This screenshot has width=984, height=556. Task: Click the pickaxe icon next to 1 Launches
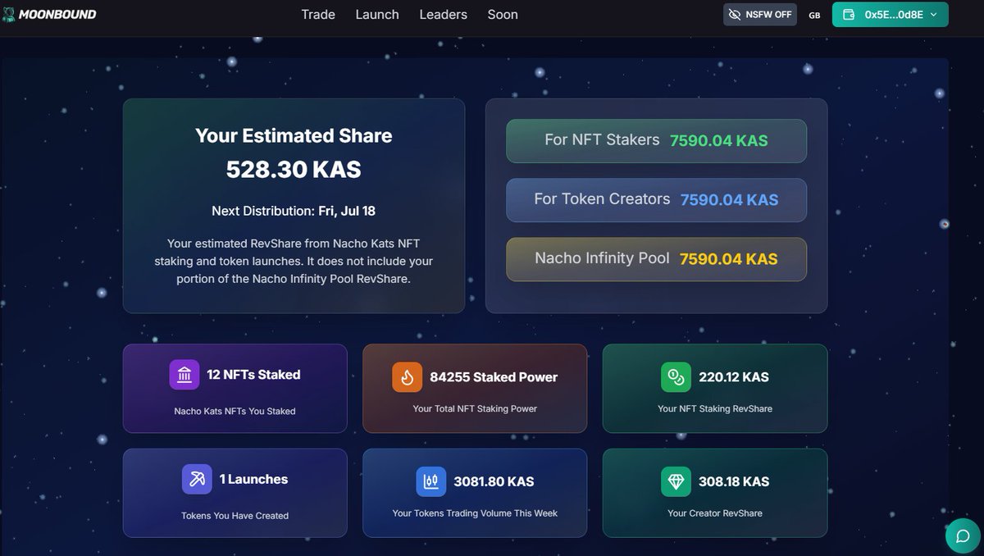(x=197, y=479)
